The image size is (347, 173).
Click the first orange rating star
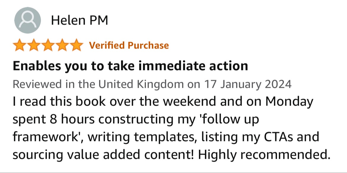(19, 45)
